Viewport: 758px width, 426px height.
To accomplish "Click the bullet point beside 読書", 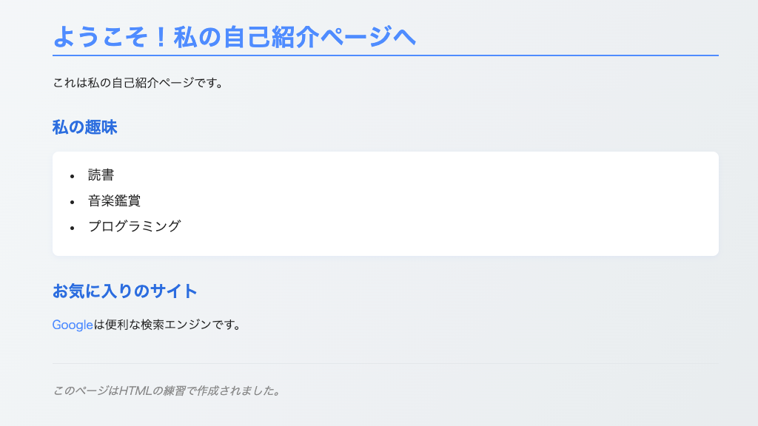I will tap(73, 176).
